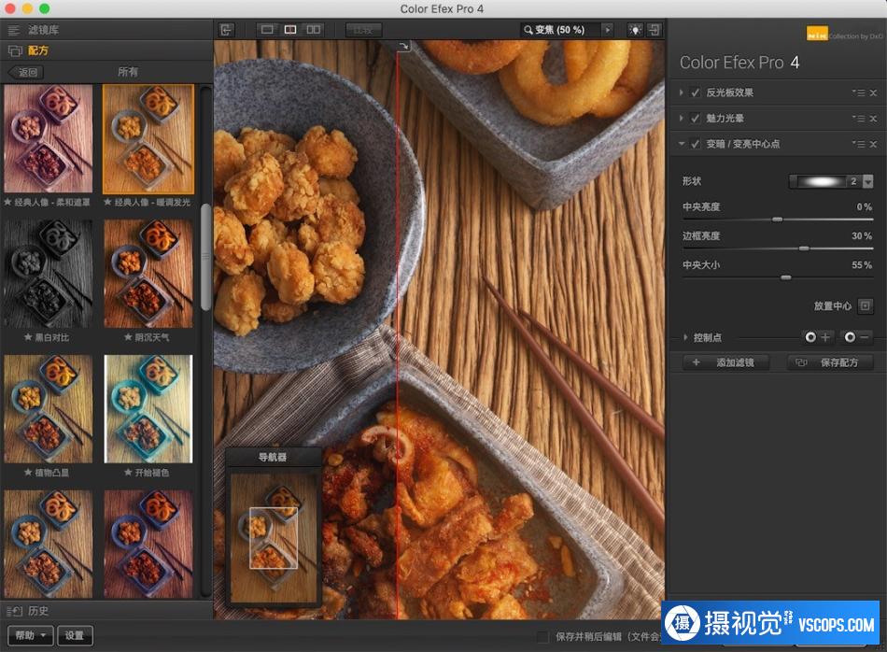887x652 pixels.
Task: Click the 中央大小 value 55 %
Action: (862, 265)
